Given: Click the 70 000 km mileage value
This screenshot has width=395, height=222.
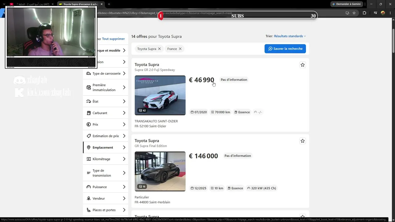Looking at the screenshot, I should click(221, 112).
